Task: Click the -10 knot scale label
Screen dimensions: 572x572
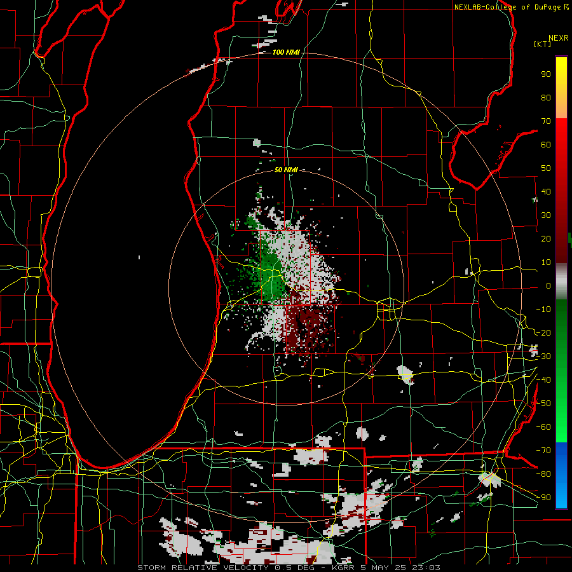Action: point(543,310)
